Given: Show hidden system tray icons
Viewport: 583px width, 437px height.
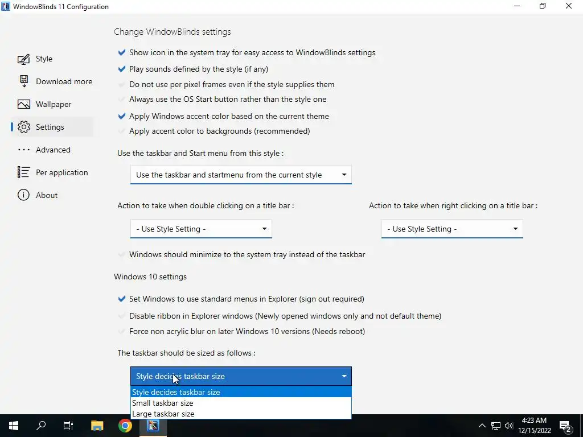Looking at the screenshot, I should click(482, 426).
